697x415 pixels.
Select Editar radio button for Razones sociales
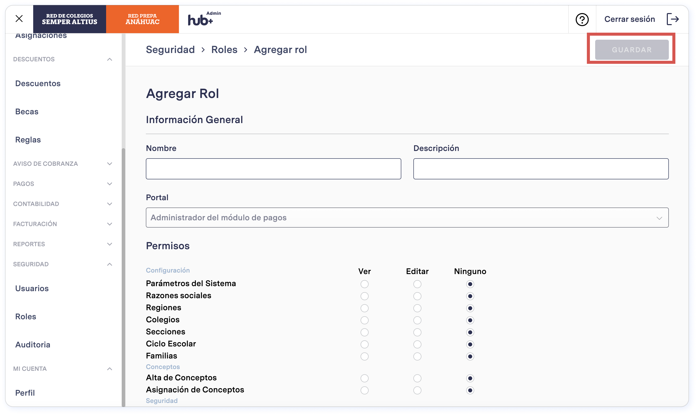point(417,296)
